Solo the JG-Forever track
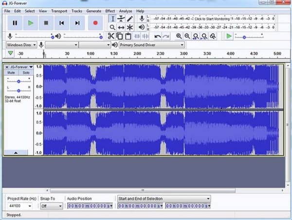This screenshot has width=292, height=220. click(26, 72)
